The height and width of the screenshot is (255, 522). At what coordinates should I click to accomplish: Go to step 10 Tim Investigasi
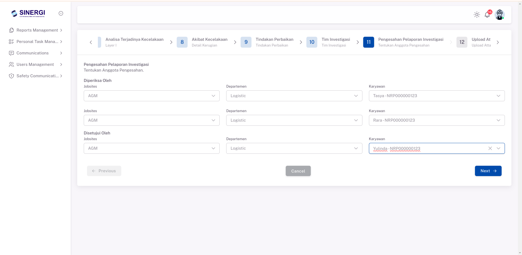coord(328,42)
